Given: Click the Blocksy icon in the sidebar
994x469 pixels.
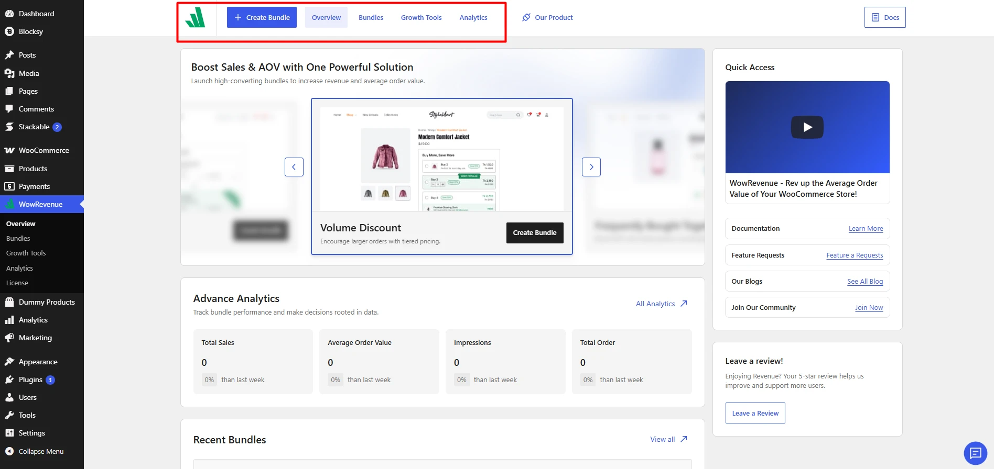Looking at the screenshot, I should (x=9, y=31).
